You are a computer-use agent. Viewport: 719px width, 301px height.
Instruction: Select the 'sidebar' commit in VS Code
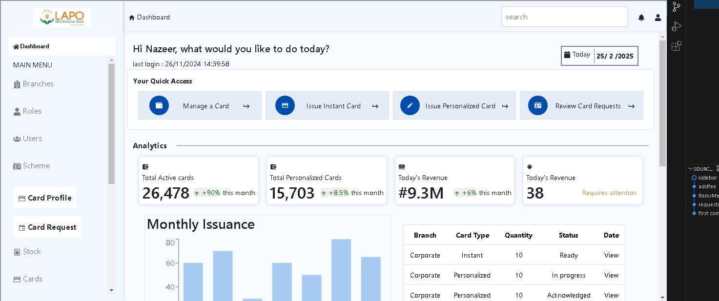707,178
